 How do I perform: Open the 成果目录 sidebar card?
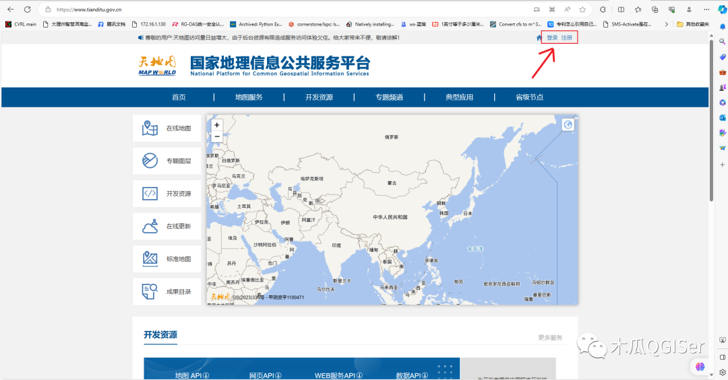click(166, 291)
